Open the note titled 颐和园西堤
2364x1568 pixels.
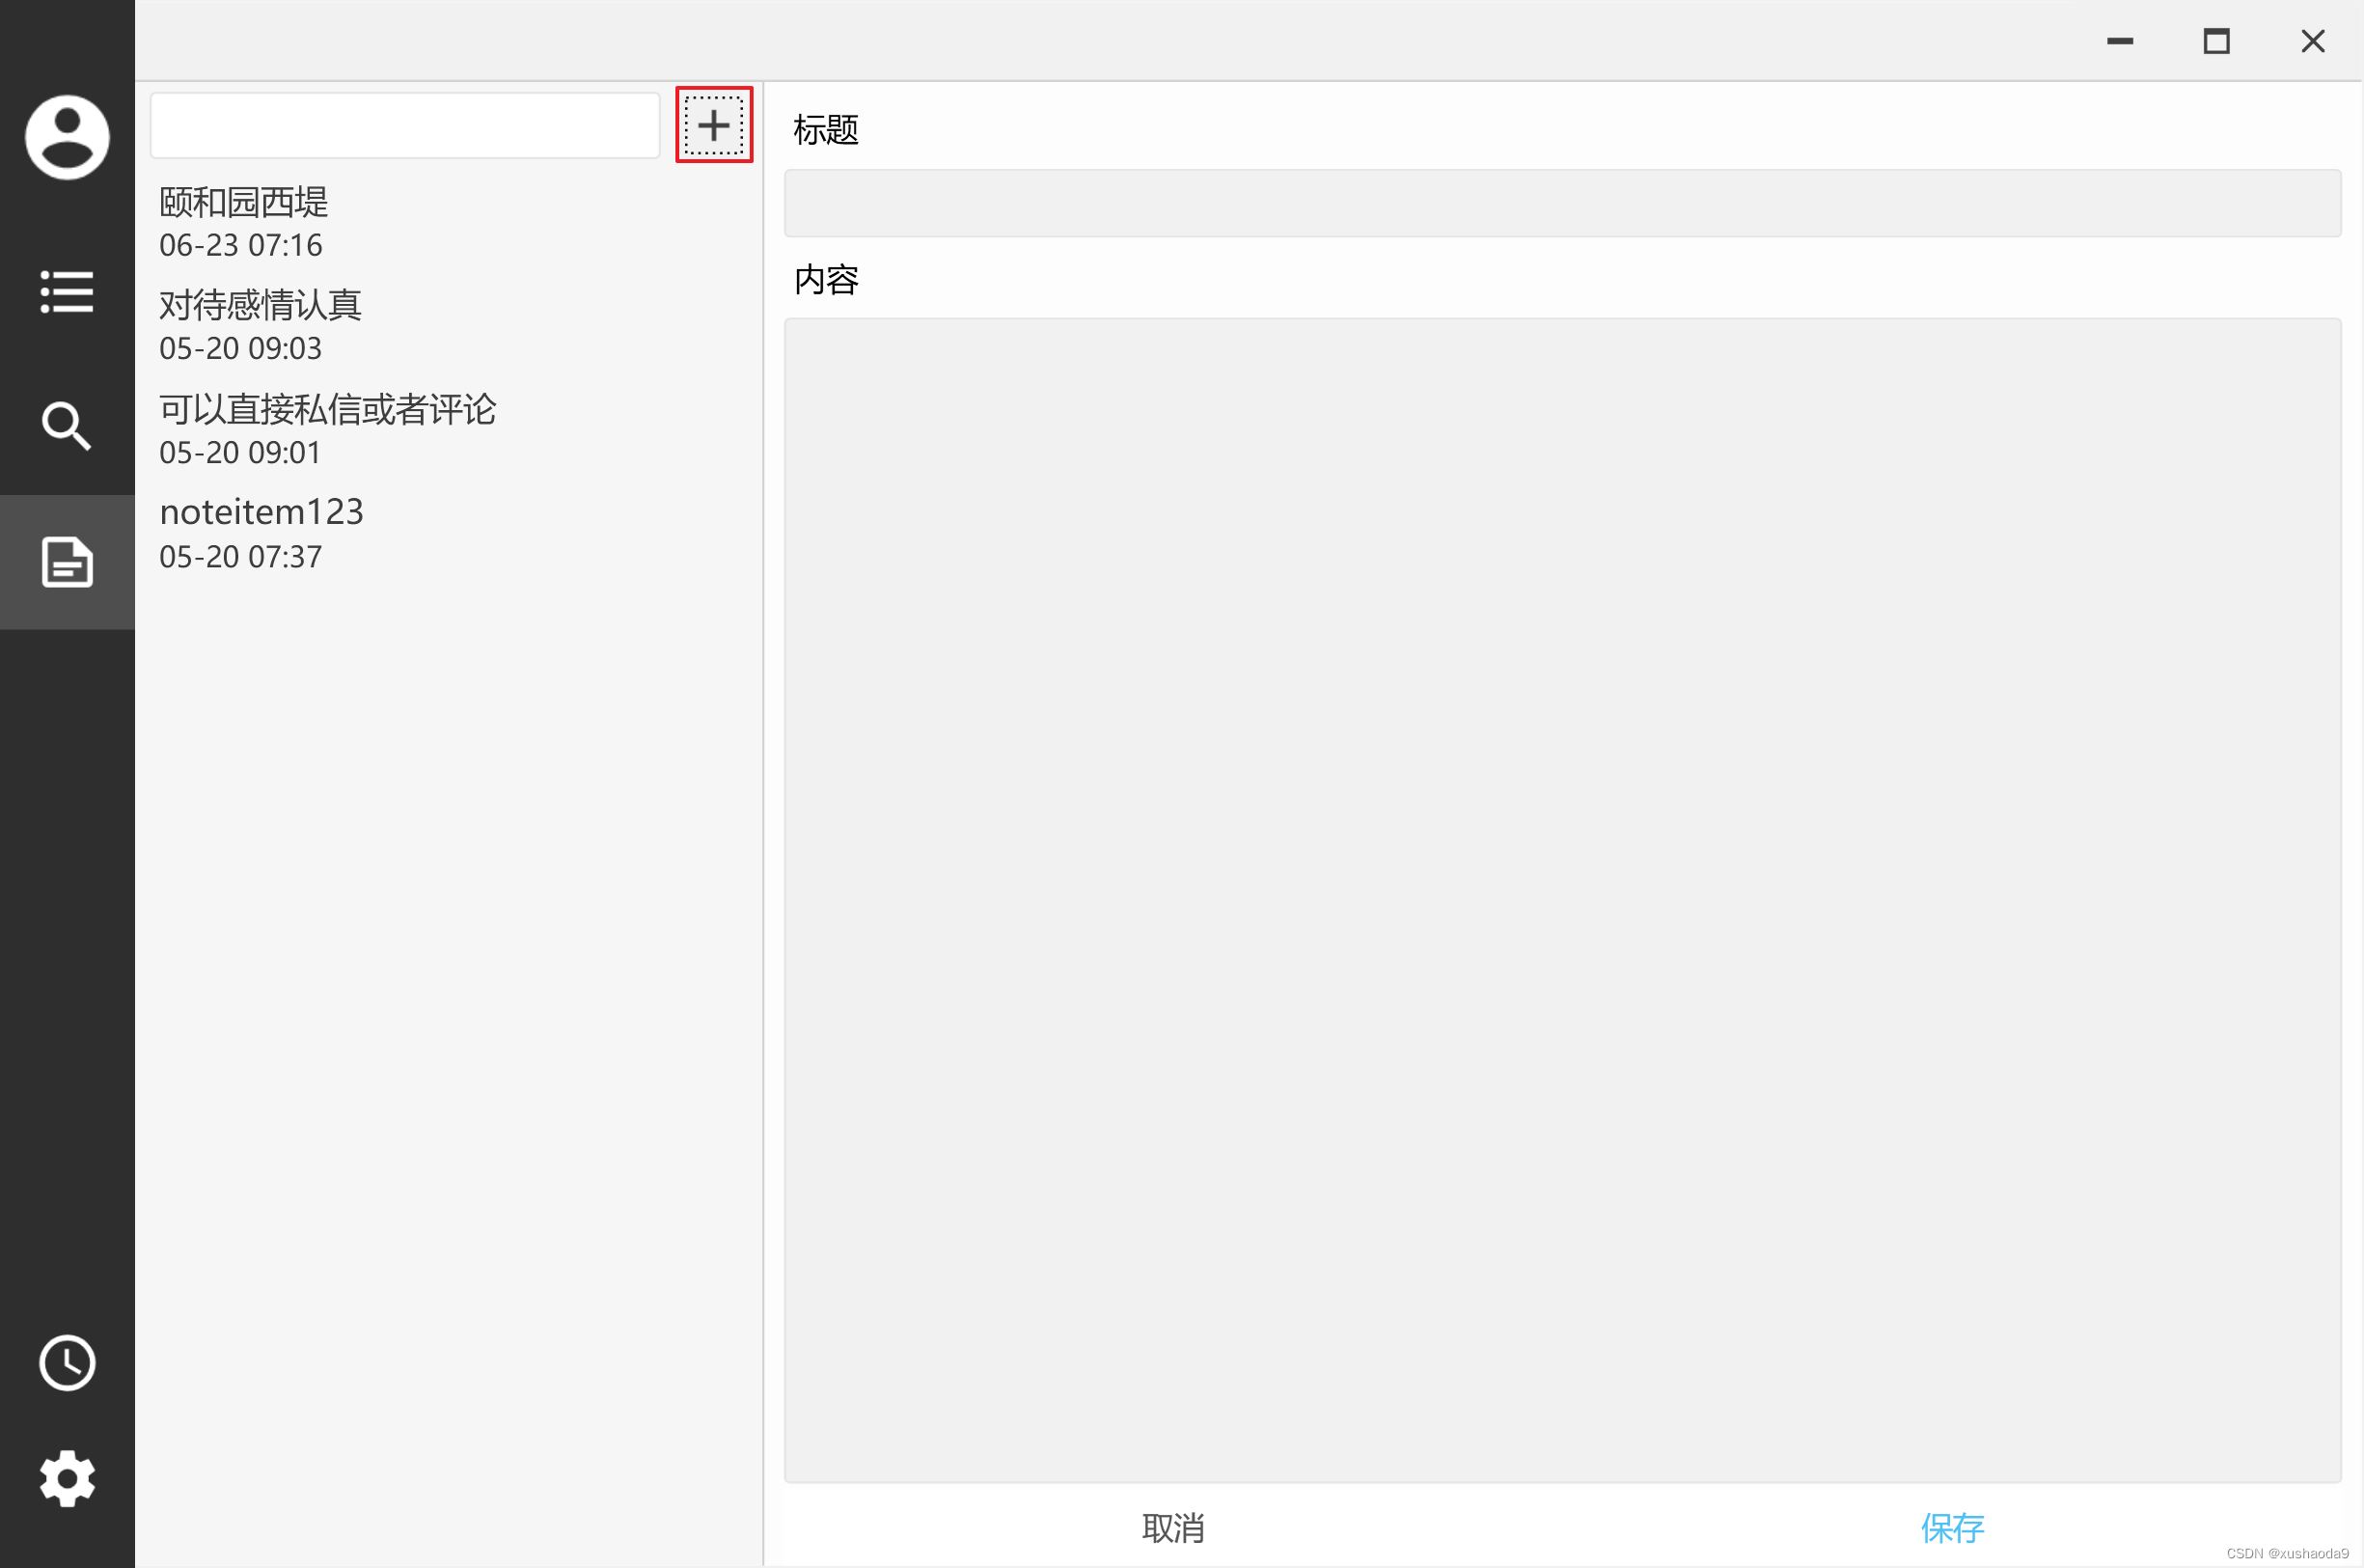pos(244,203)
